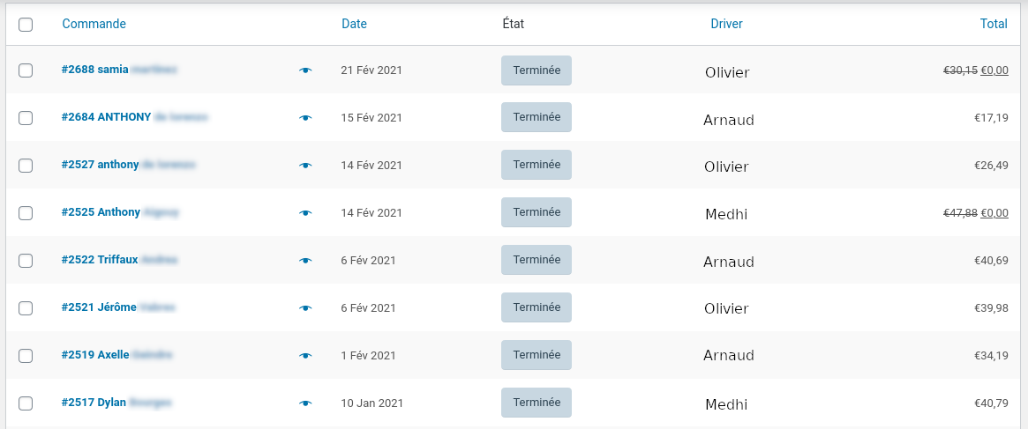
Task: Preview order #2521 Jérôme via eye icon
Action: [x=304, y=307]
